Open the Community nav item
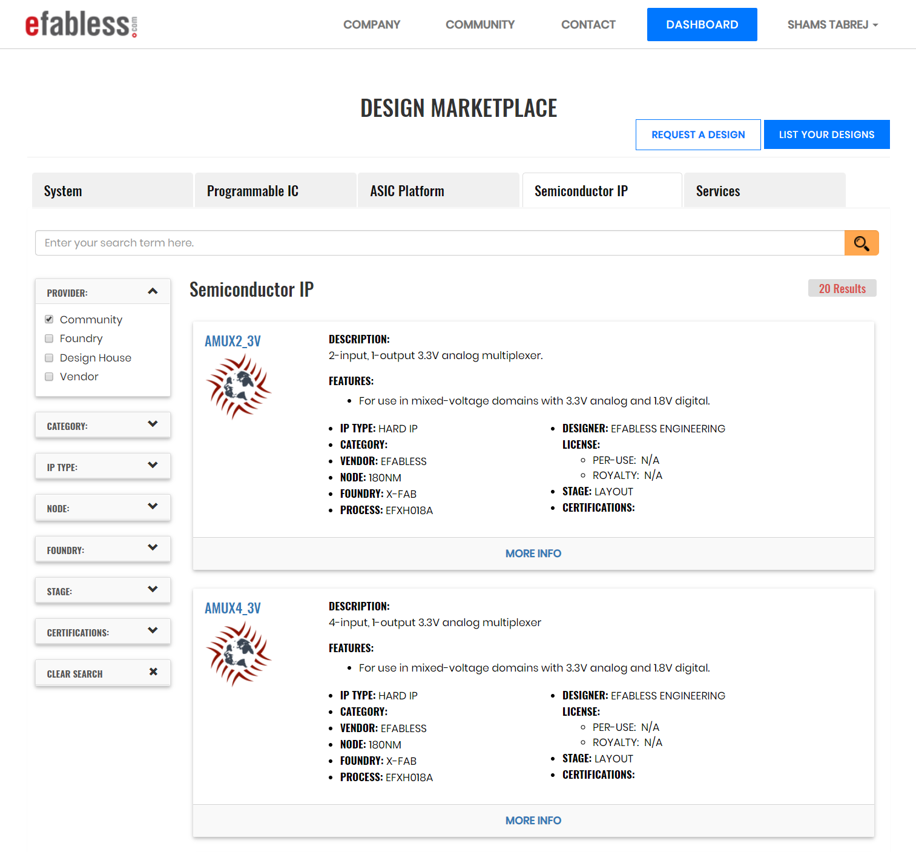The image size is (916, 852). point(480,25)
